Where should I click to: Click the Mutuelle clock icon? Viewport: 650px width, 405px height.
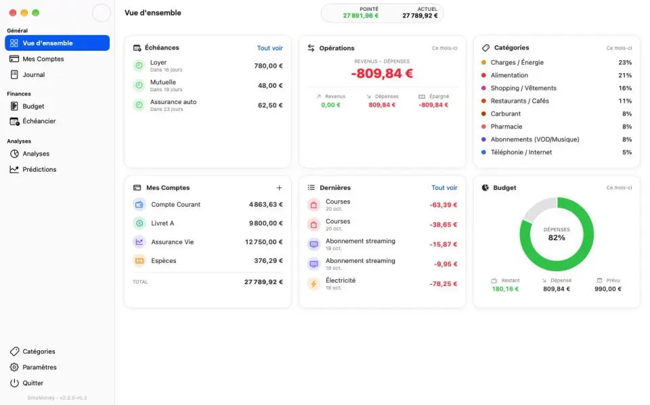click(x=139, y=85)
